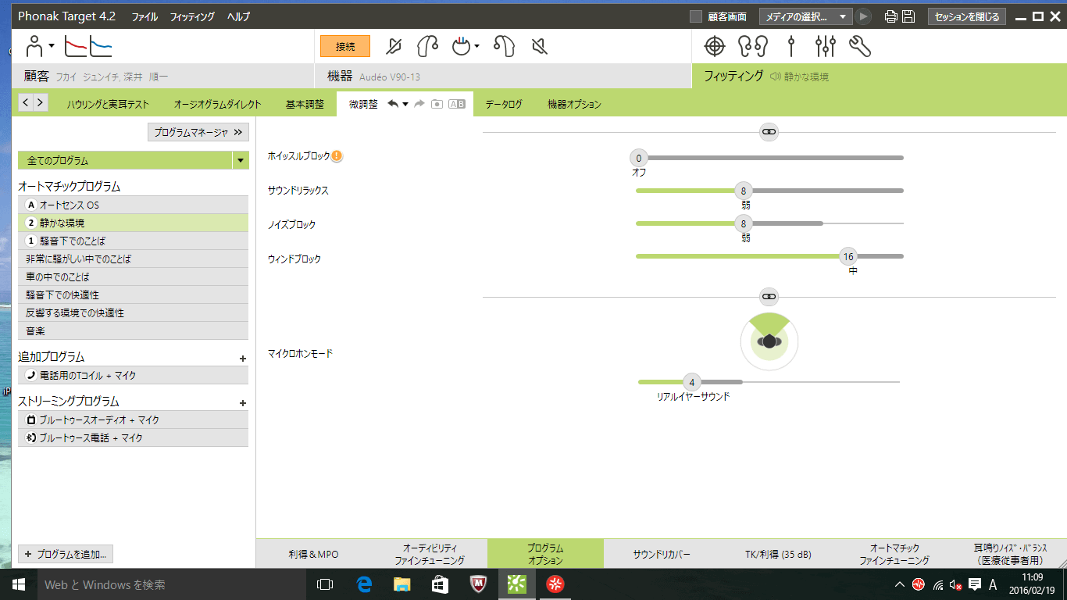
Task: Navigate forward with the right arrow
Action: 40,102
